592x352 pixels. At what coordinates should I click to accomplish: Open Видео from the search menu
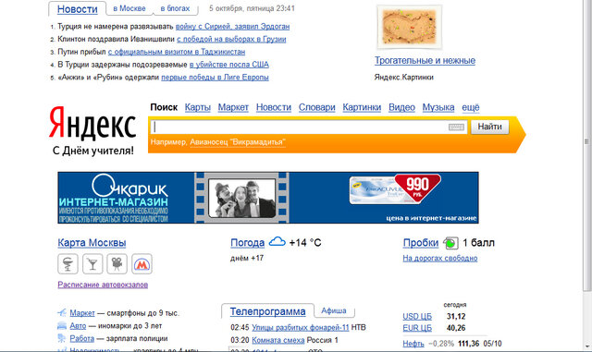click(401, 107)
